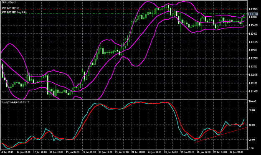Click the 1.12375 price scale label

(x=253, y=75)
